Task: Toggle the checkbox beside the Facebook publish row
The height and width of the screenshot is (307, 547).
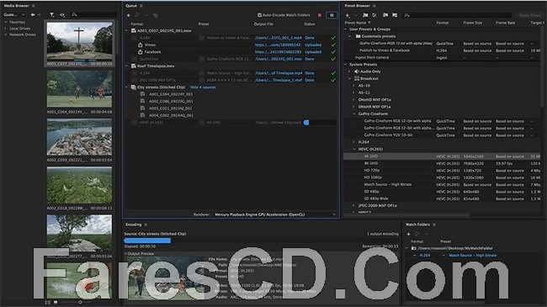Action: point(140,52)
